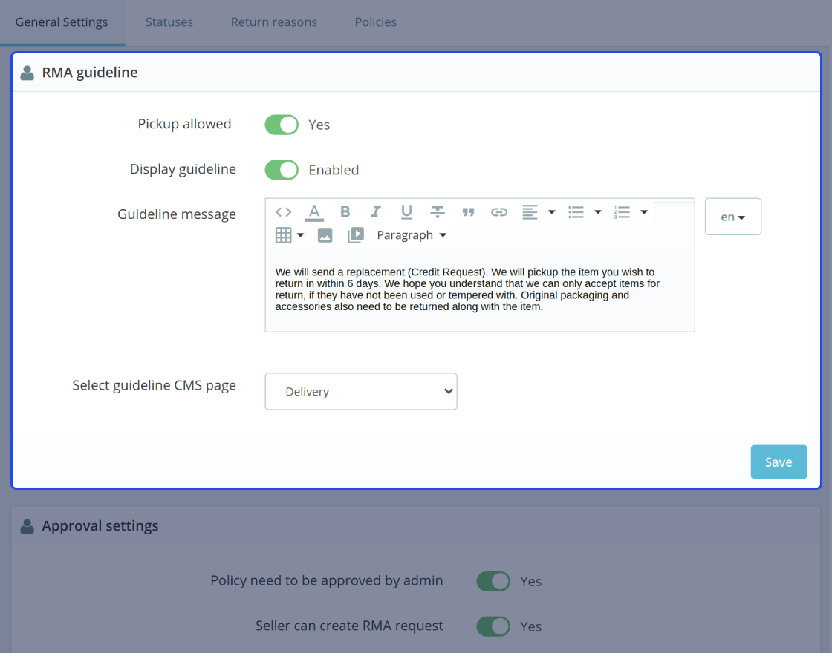Toggle bold formatting

345,212
